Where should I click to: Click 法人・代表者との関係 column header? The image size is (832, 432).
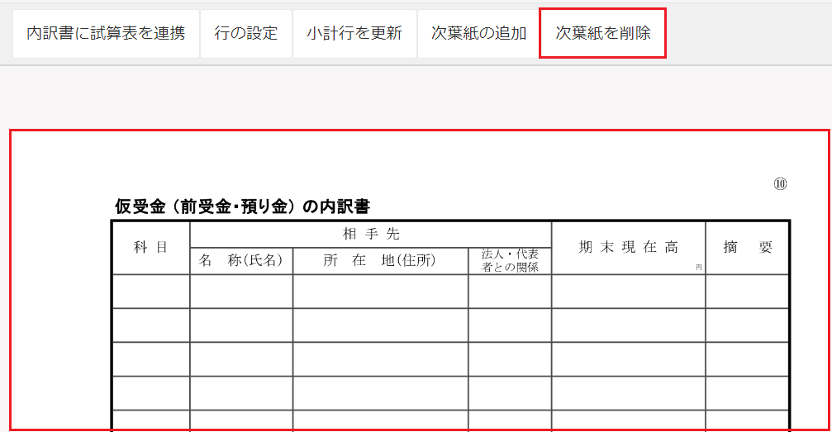point(510,260)
